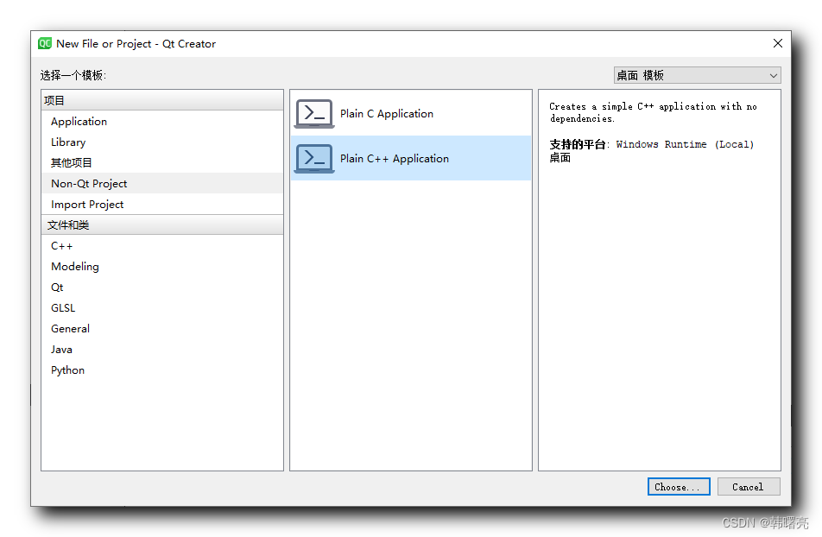Open the Python file category
Image resolution: width=822 pixels, height=537 pixels.
(x=67, y=370)
